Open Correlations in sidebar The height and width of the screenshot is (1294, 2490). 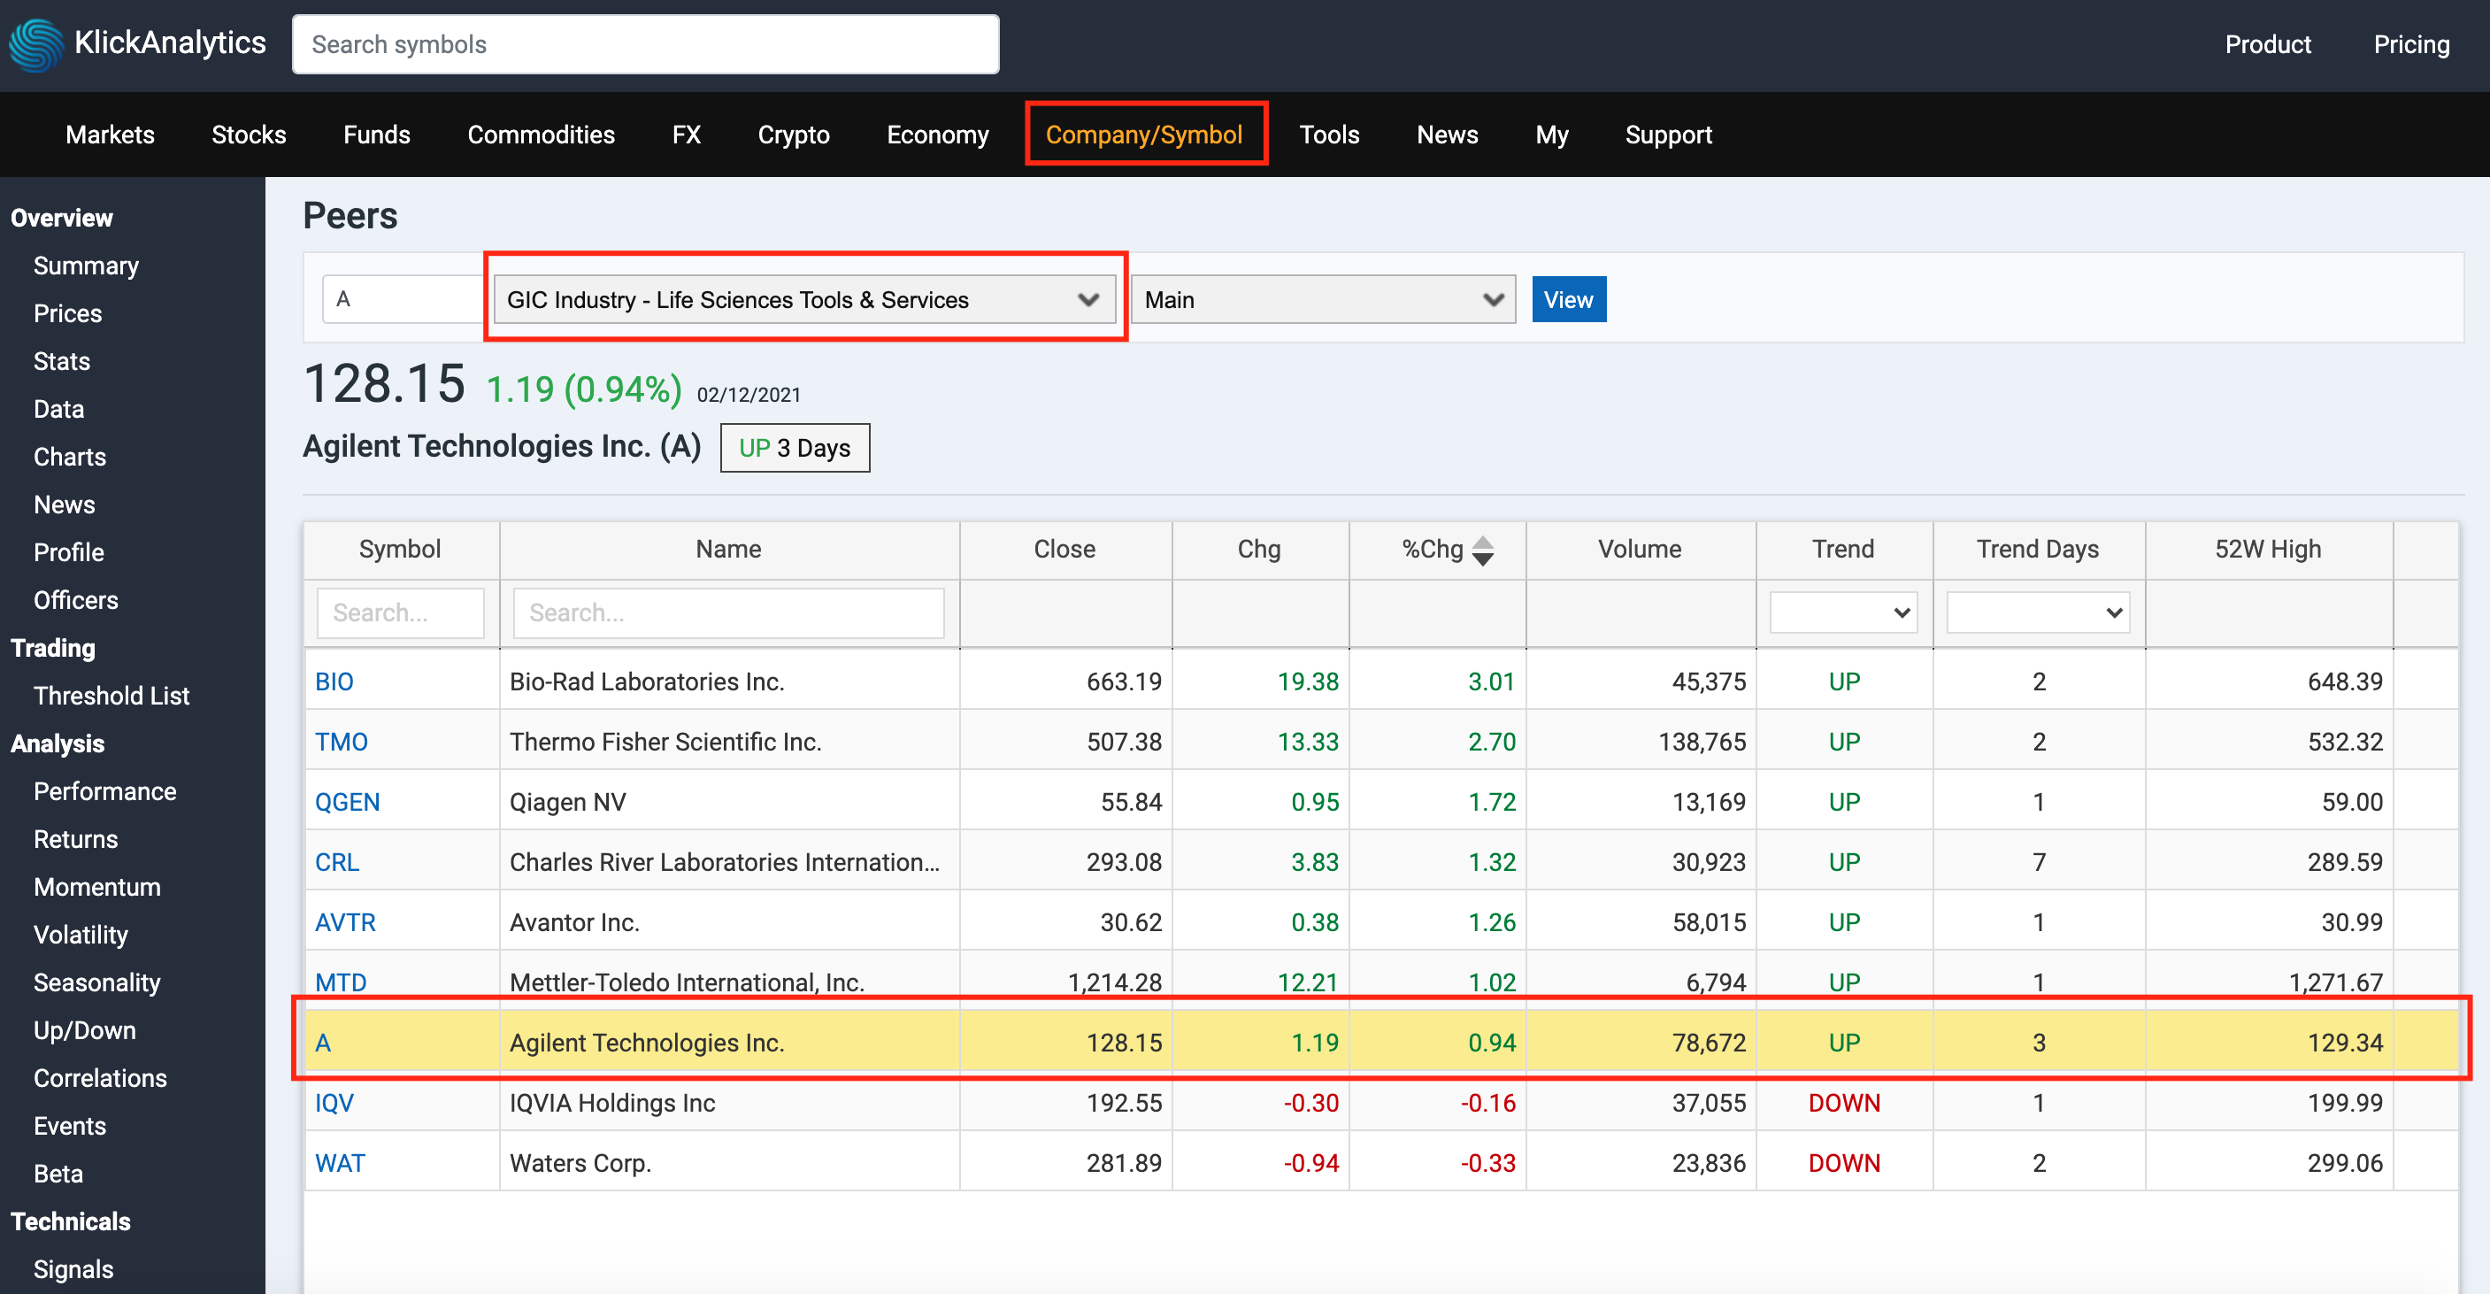tap(100, 1078)
